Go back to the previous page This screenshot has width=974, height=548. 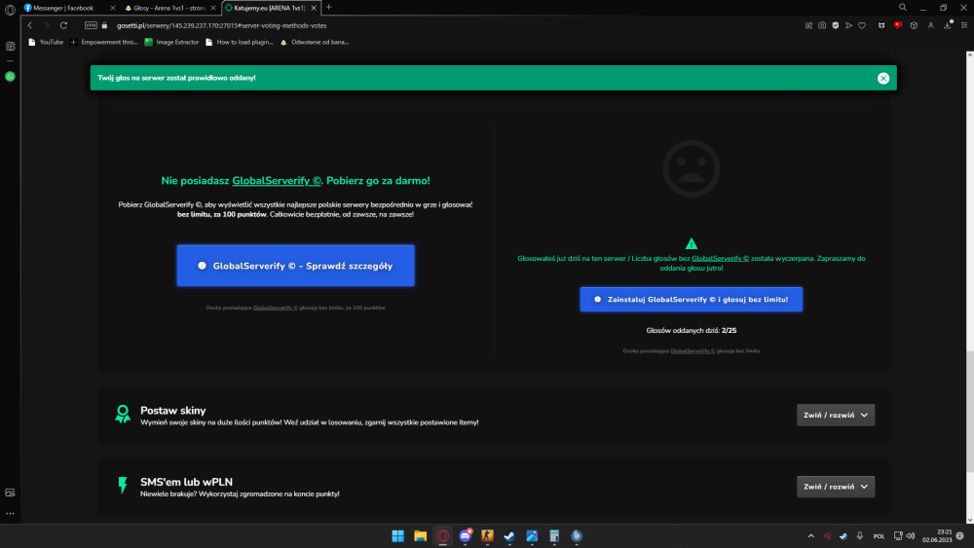point(30,25)
